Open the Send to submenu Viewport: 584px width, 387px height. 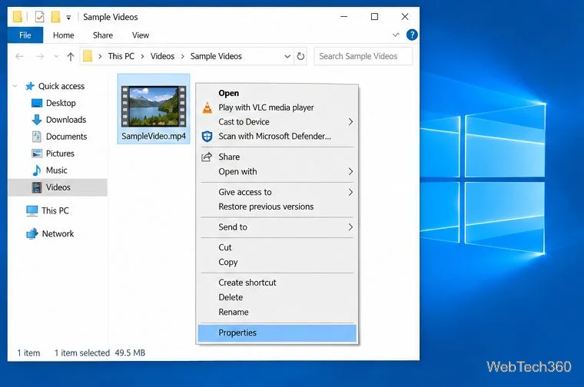coord(277,227)
